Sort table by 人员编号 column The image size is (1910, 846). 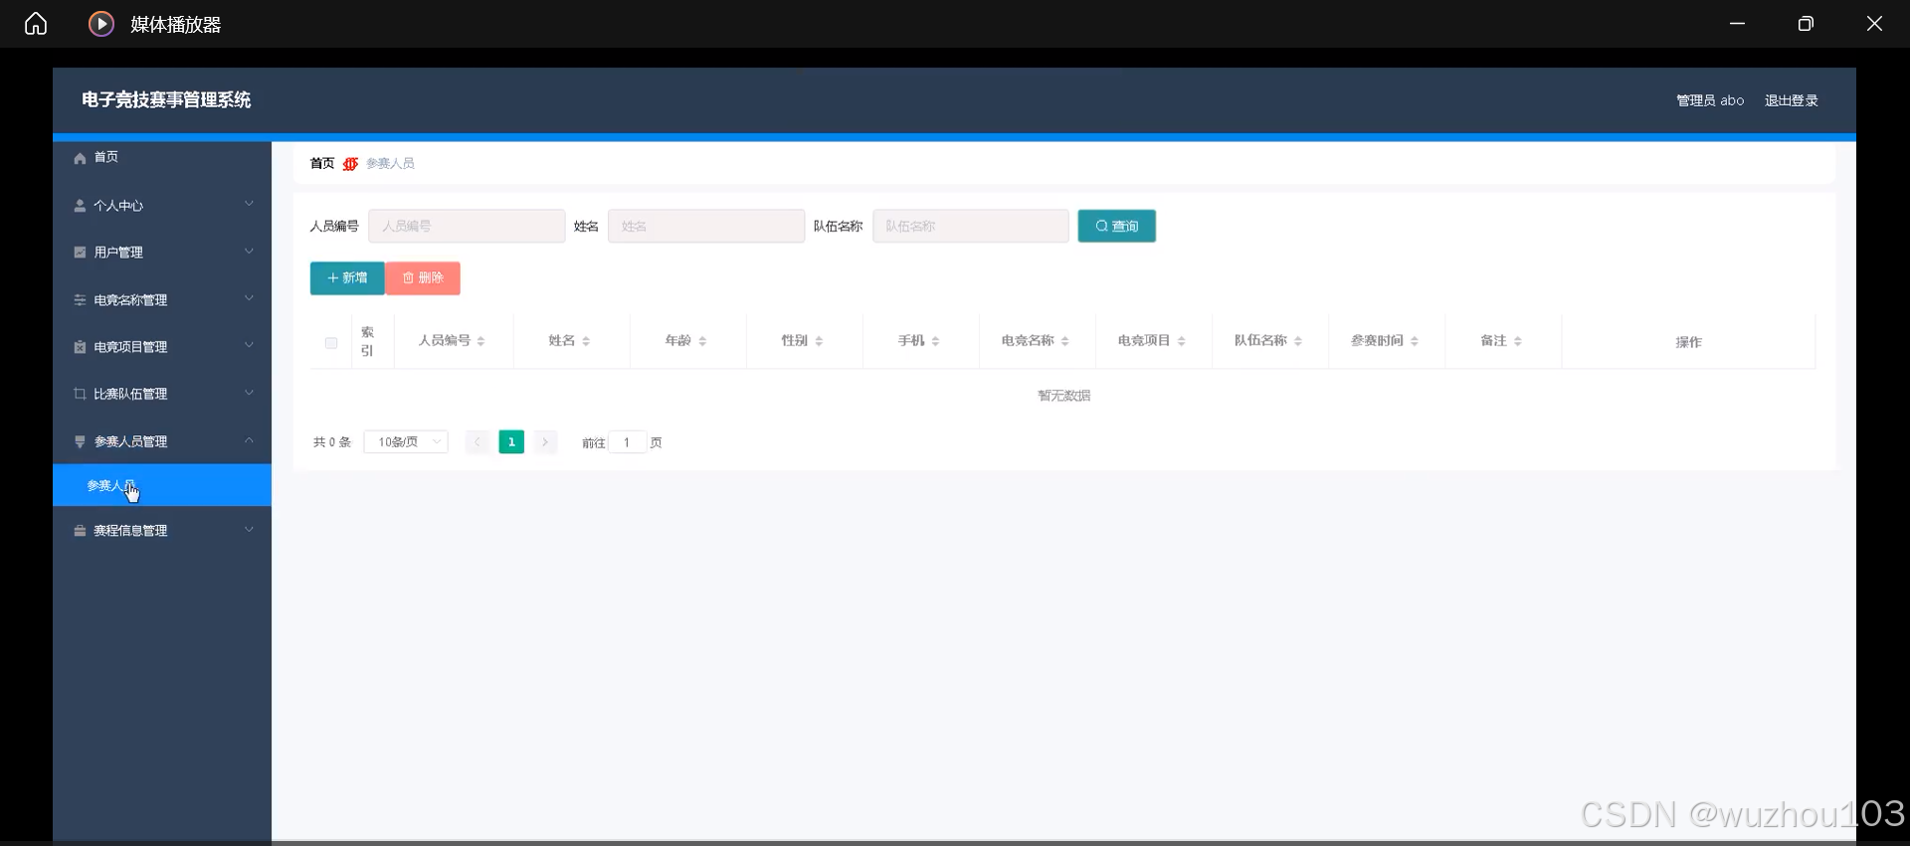tap(480, 341)
